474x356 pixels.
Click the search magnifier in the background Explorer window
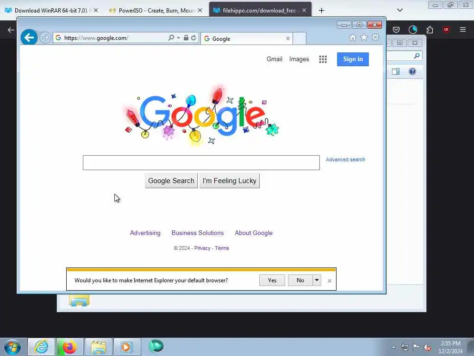pyautogui.click(x=417, y=56)
